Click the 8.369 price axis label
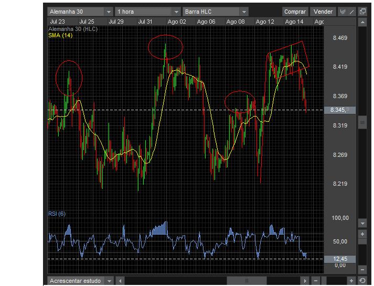This screenshot has height=286, width=374. point(340,96)
